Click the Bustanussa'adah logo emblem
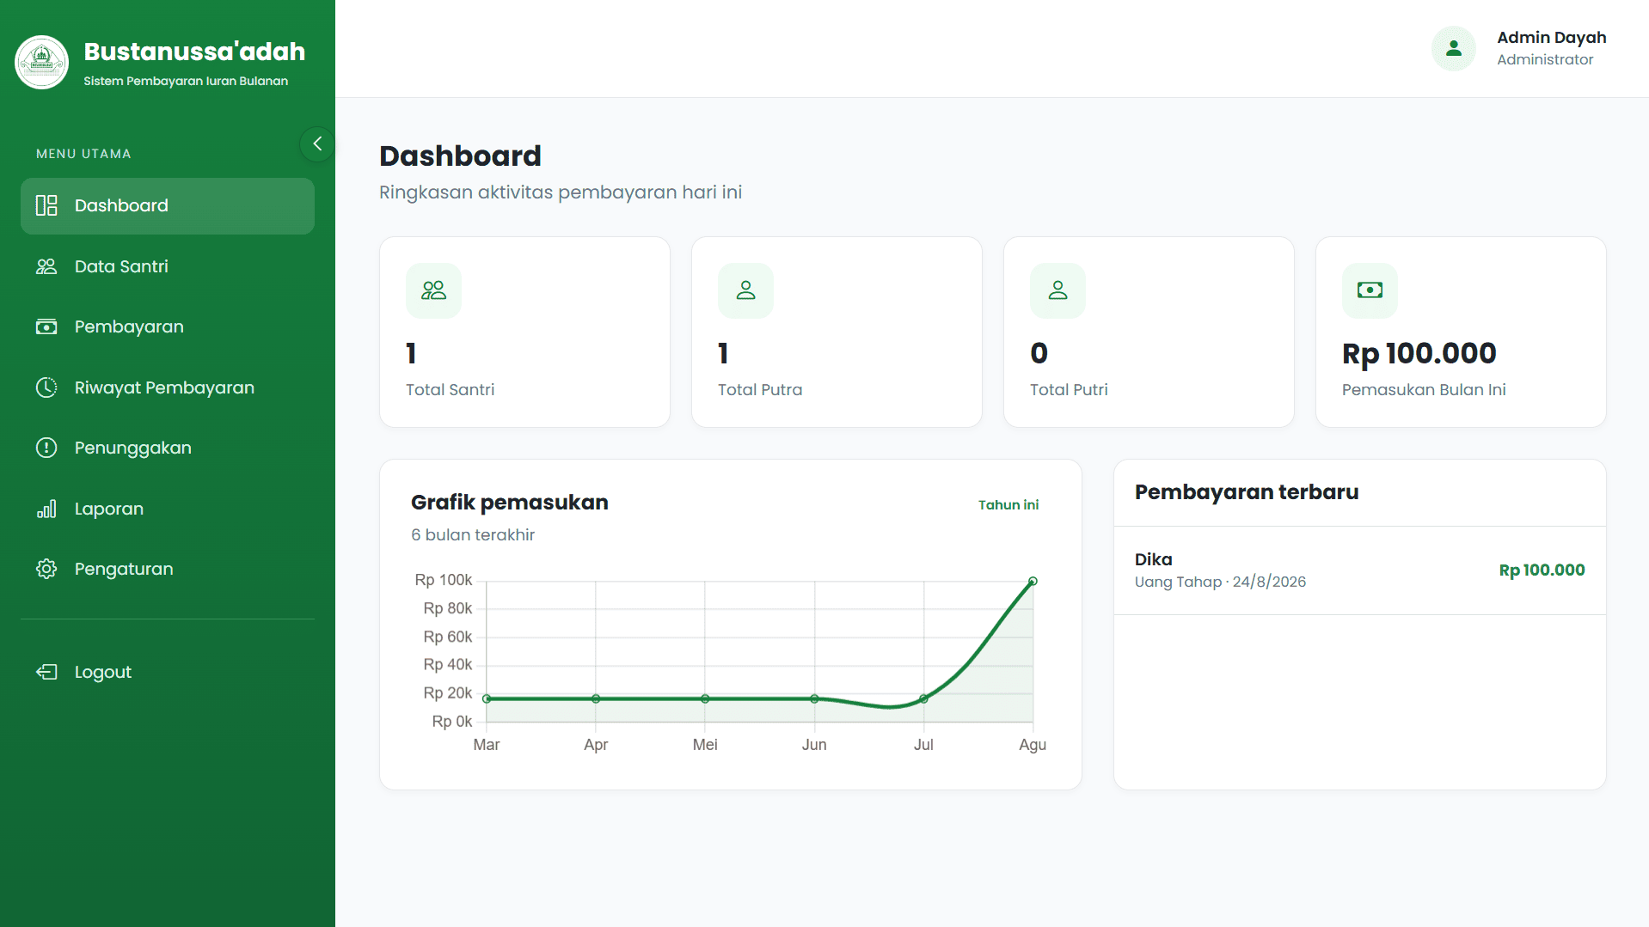 click(41, 63)
